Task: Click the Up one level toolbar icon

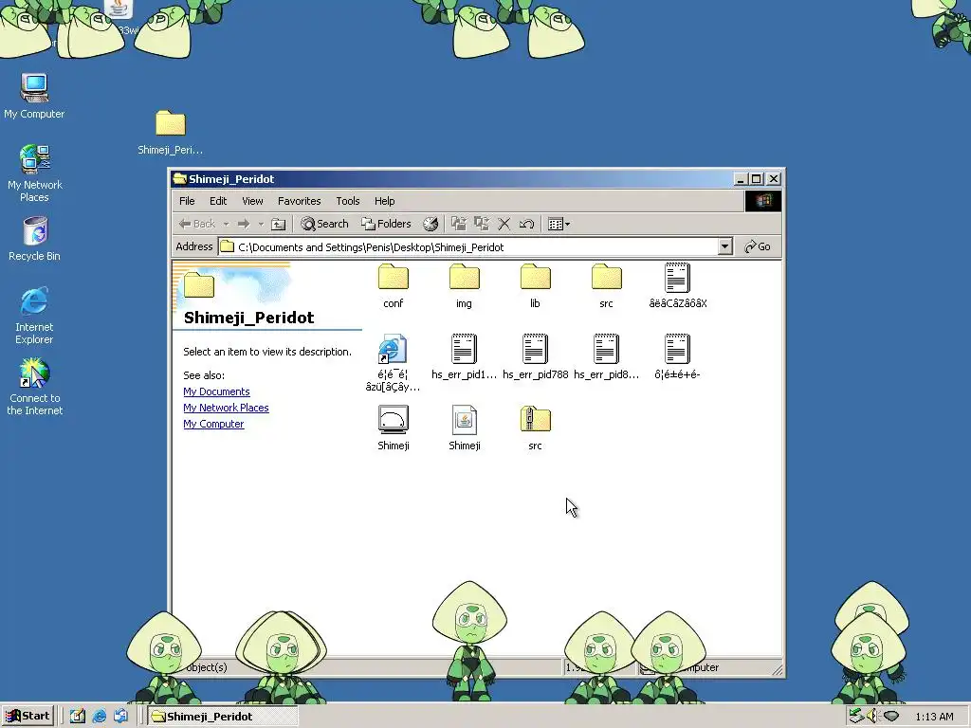Action: coord(279,224)
